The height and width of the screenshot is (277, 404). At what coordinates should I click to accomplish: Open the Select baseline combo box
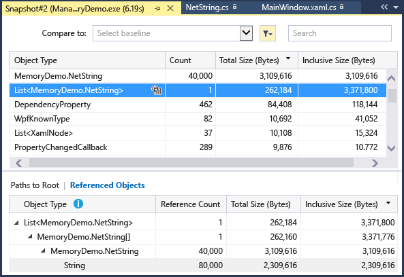tap(172, 33)
